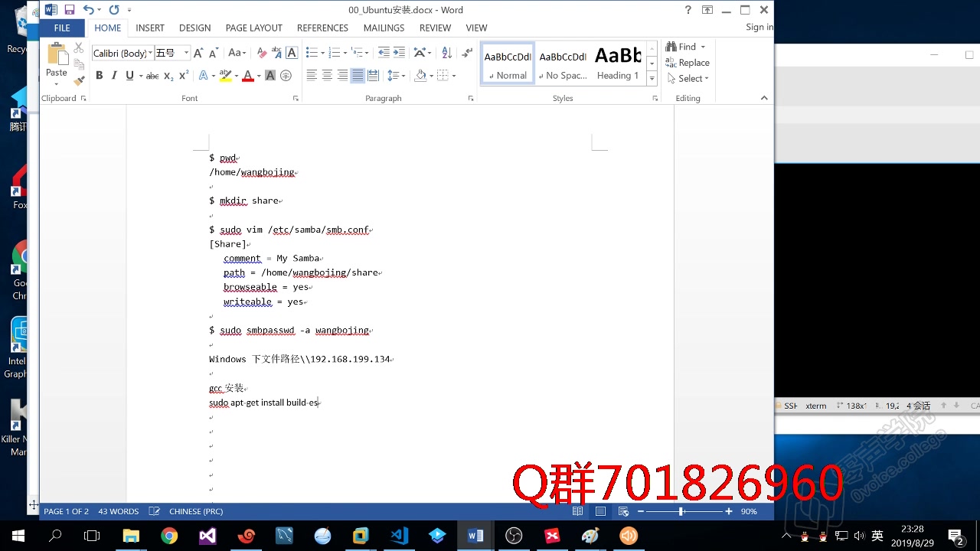
Task: Open the Calibri font name dropdown
Action: [150, 52]
